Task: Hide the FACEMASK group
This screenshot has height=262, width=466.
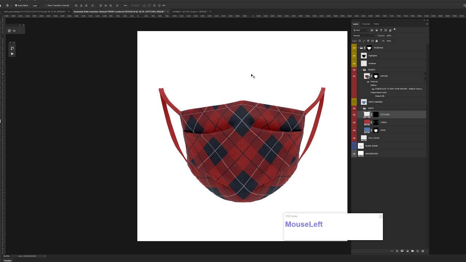Action: click(x=354, y=48)
